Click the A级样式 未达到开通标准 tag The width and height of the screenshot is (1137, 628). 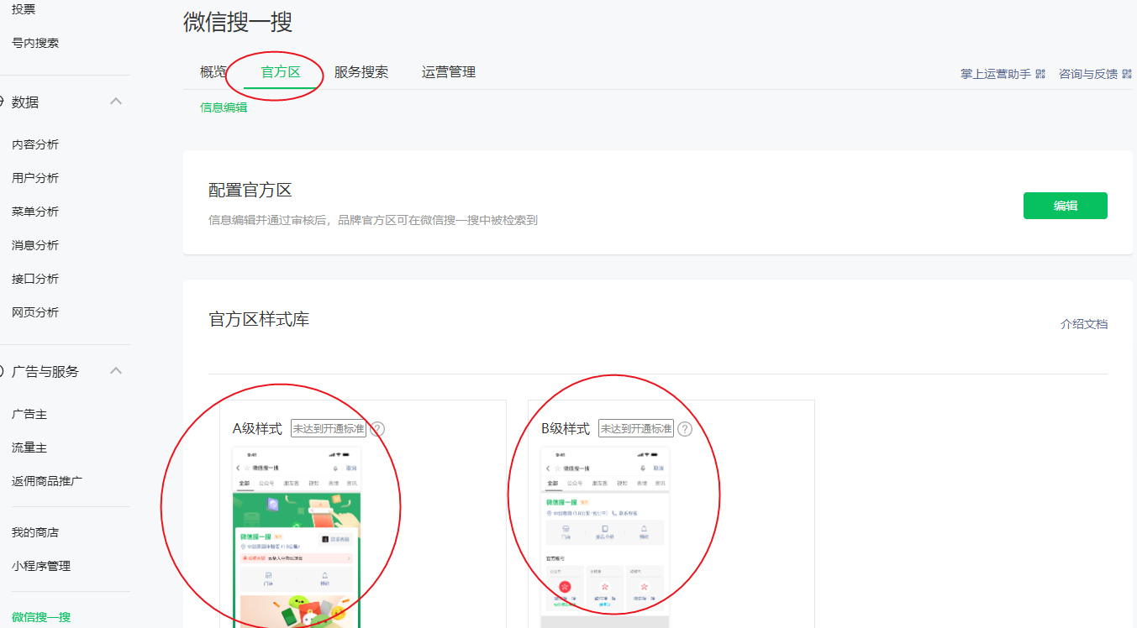[x=329, y=429]
